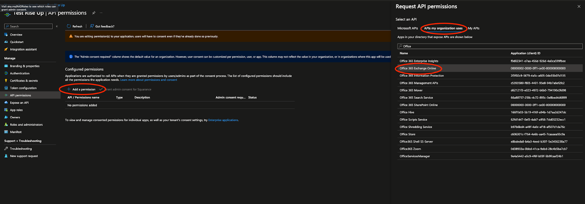Collapse the sidebar with the double-chevron
This screenshot has width=585, height=204.
[57, 26]
